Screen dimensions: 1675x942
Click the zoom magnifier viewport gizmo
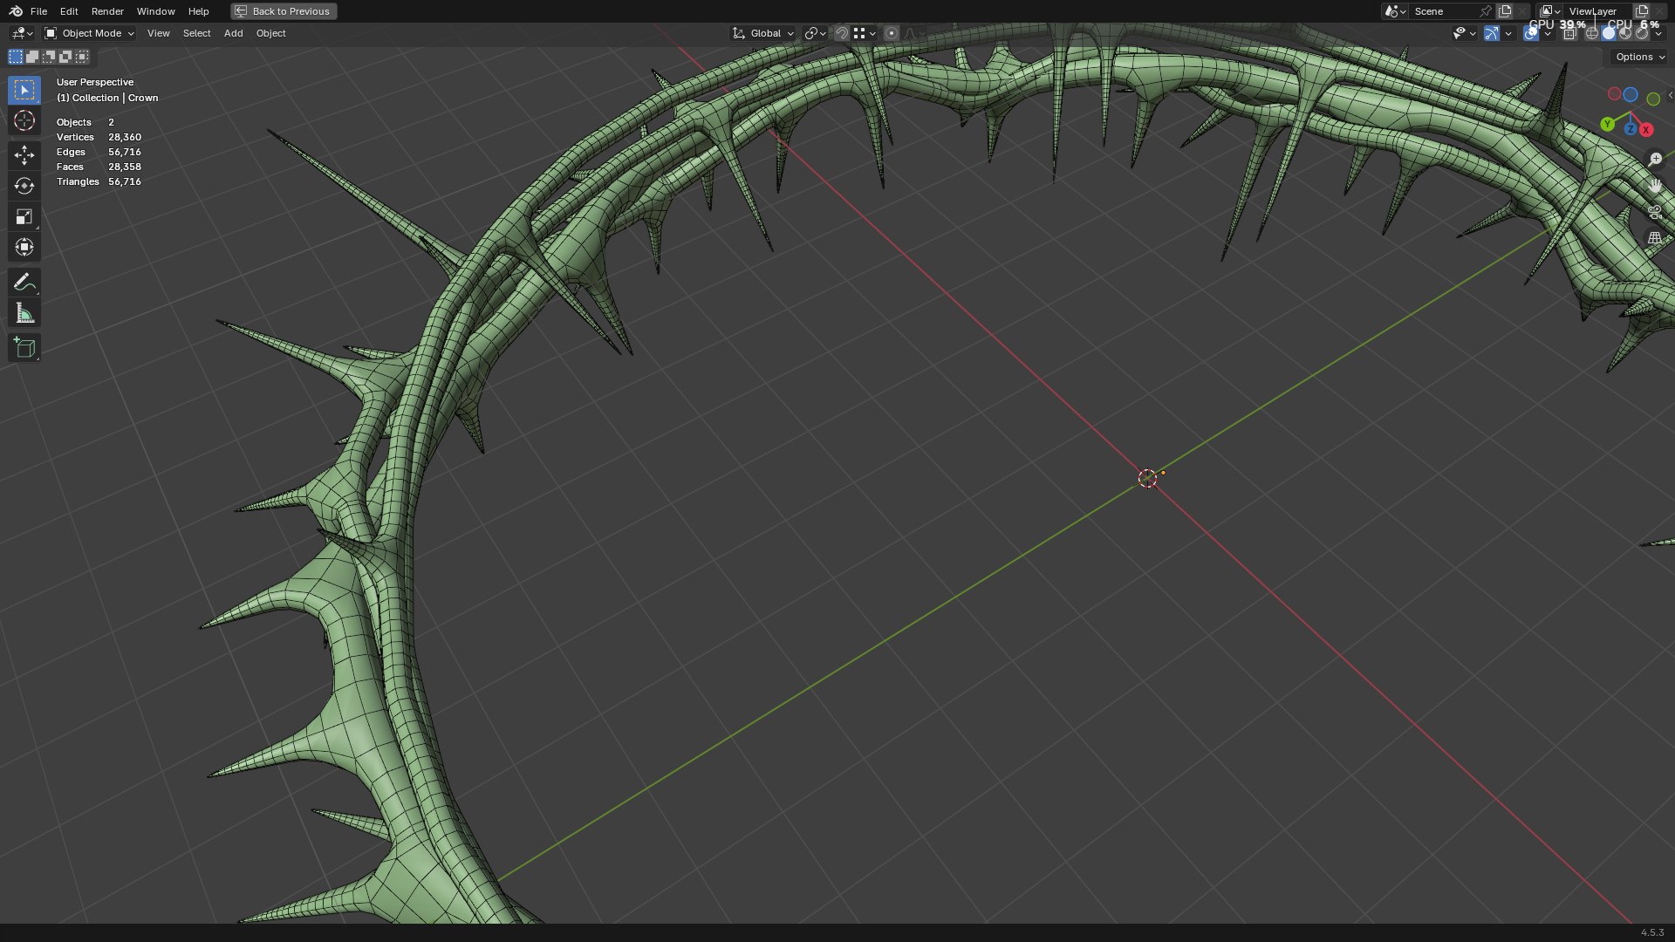tap(1655, 160)
